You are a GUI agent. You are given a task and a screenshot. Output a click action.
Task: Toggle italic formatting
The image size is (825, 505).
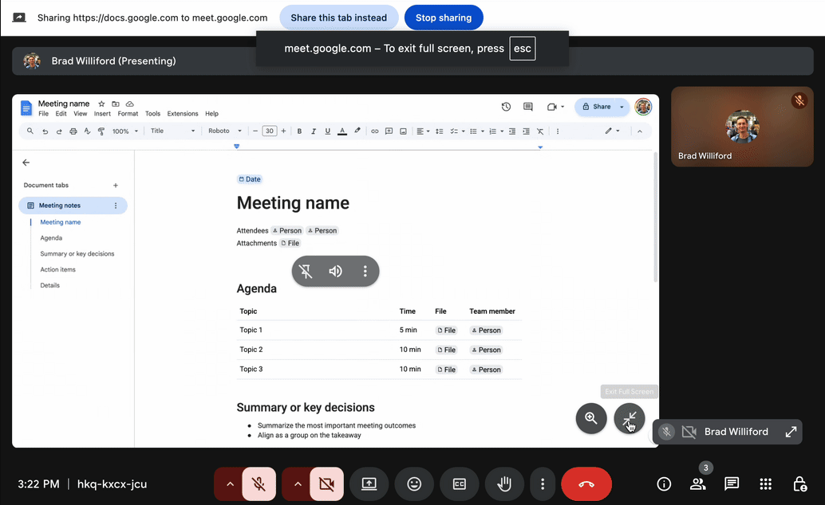pyautogui.click(x=314, y=131)
